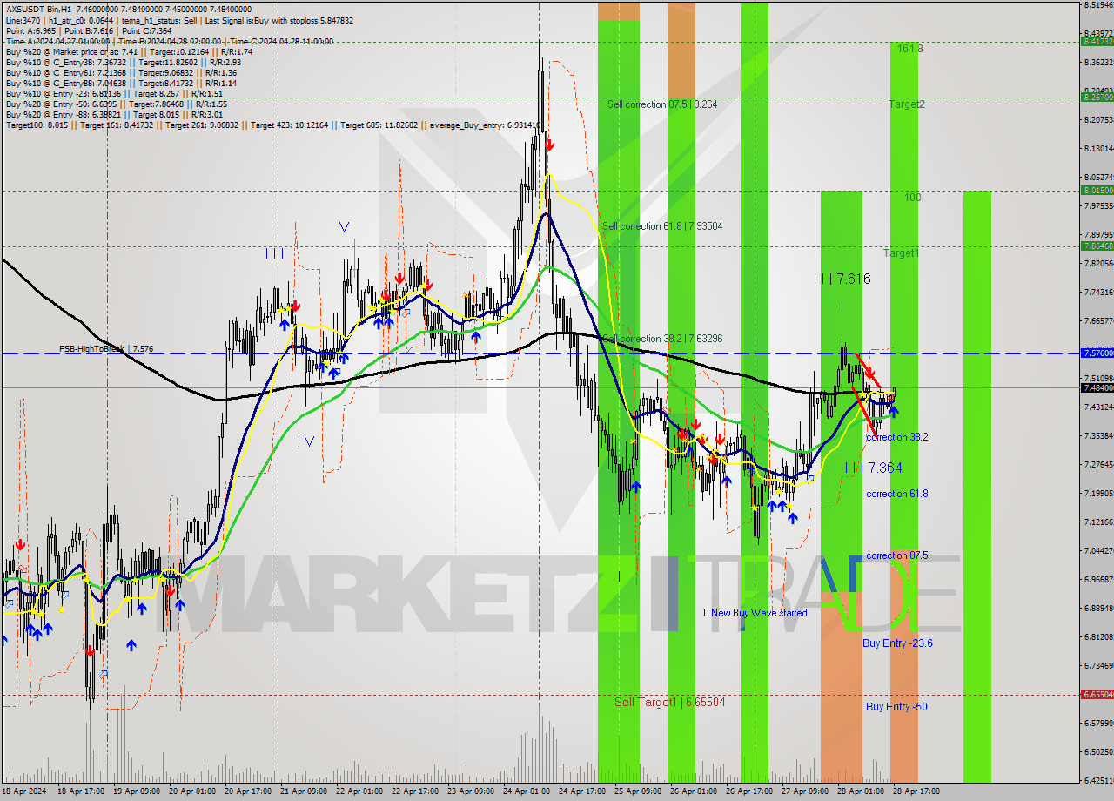Click the 8.1301 price axis value

click(x=1098, y=148)
